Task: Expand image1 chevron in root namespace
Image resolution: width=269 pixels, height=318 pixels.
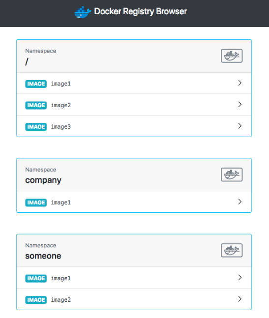Action: [240, 83]
